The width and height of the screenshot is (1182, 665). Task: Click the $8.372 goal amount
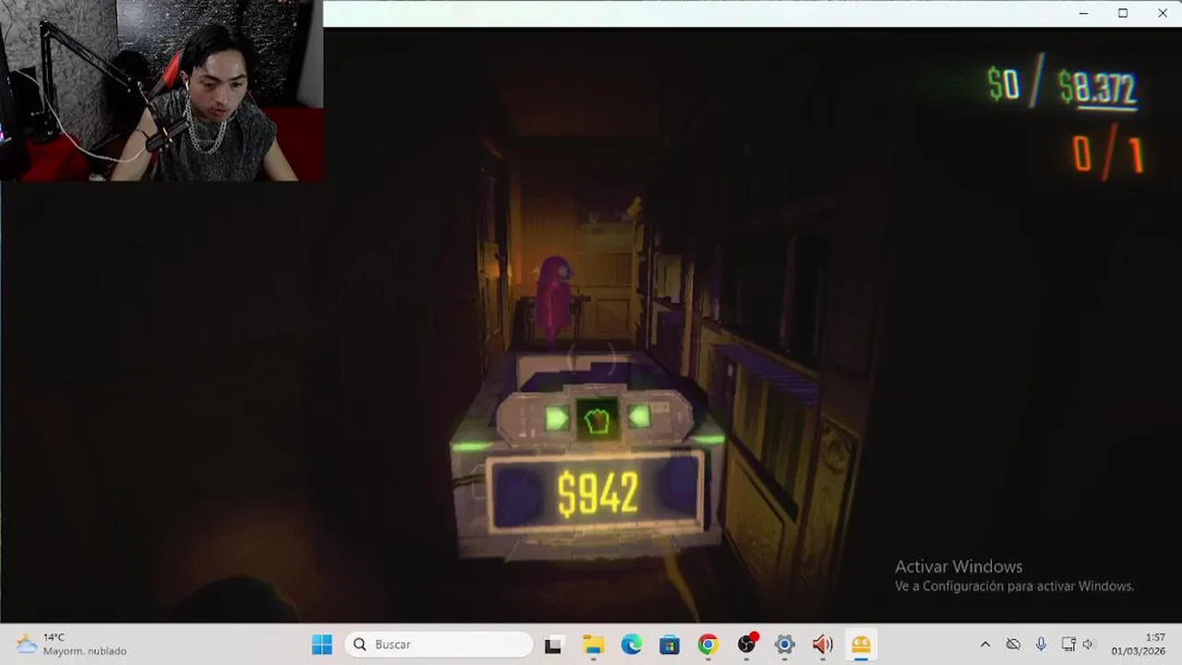1097,90
